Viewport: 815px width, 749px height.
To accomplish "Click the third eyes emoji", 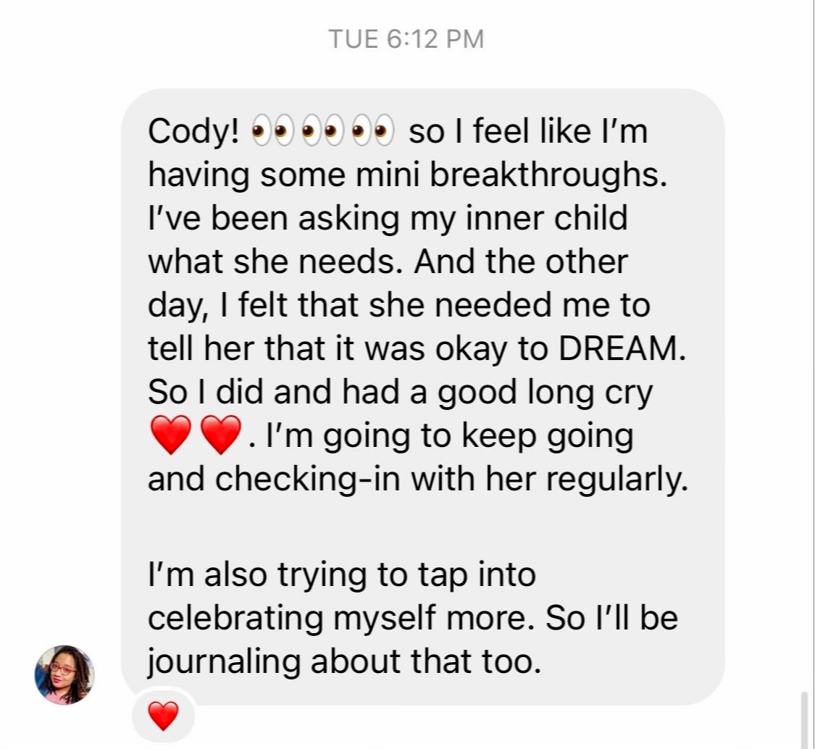I will click(x=371, y=131).
